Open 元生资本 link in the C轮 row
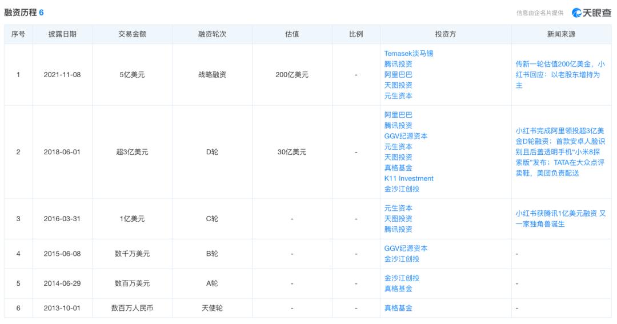 [x=398, y=208]
